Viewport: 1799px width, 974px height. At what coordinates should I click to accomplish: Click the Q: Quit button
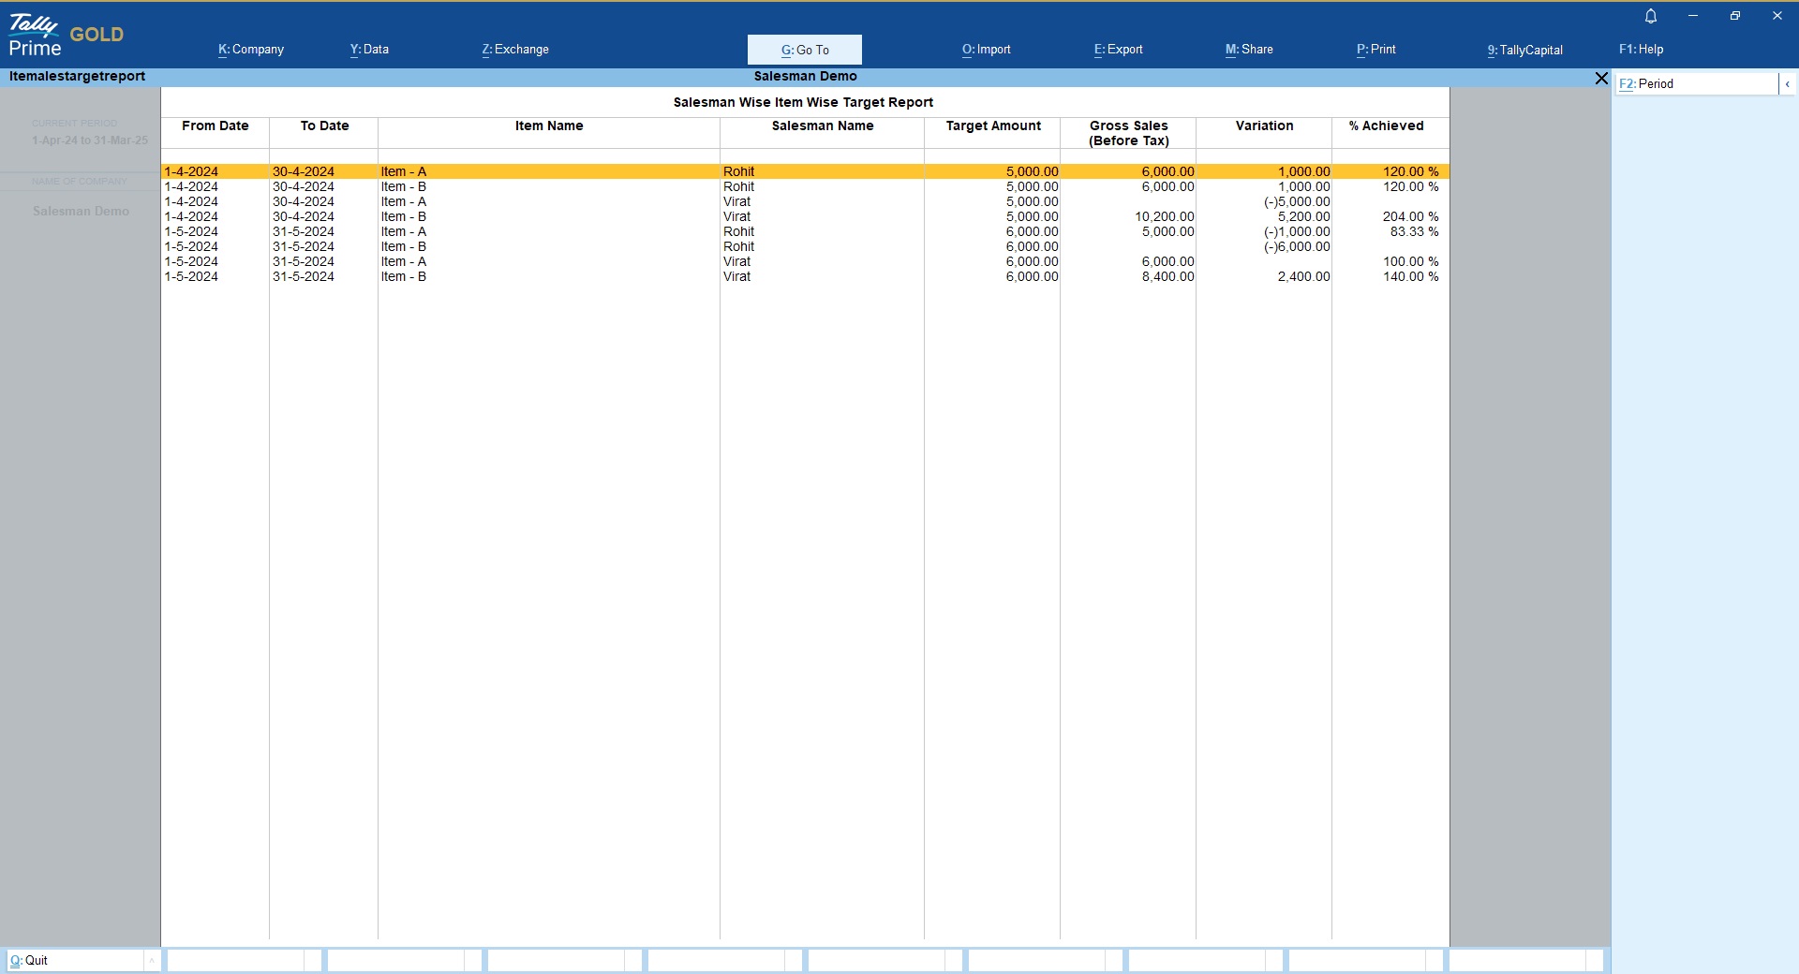click(x=75, y=960)
